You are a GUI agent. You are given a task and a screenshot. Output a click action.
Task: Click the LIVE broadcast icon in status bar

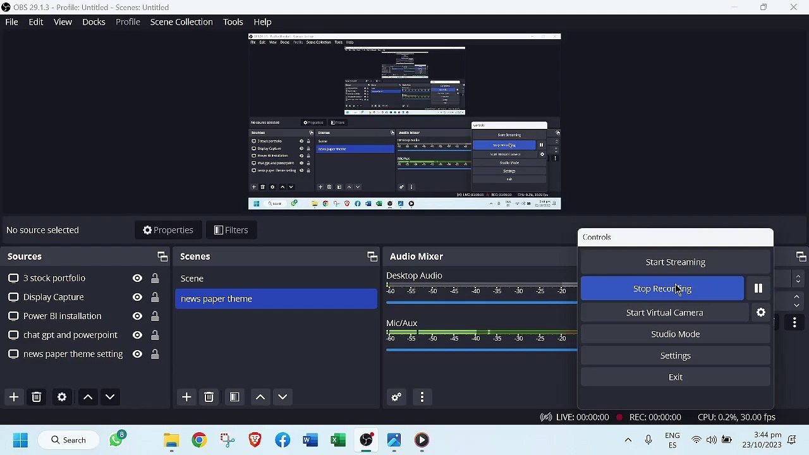545,417
